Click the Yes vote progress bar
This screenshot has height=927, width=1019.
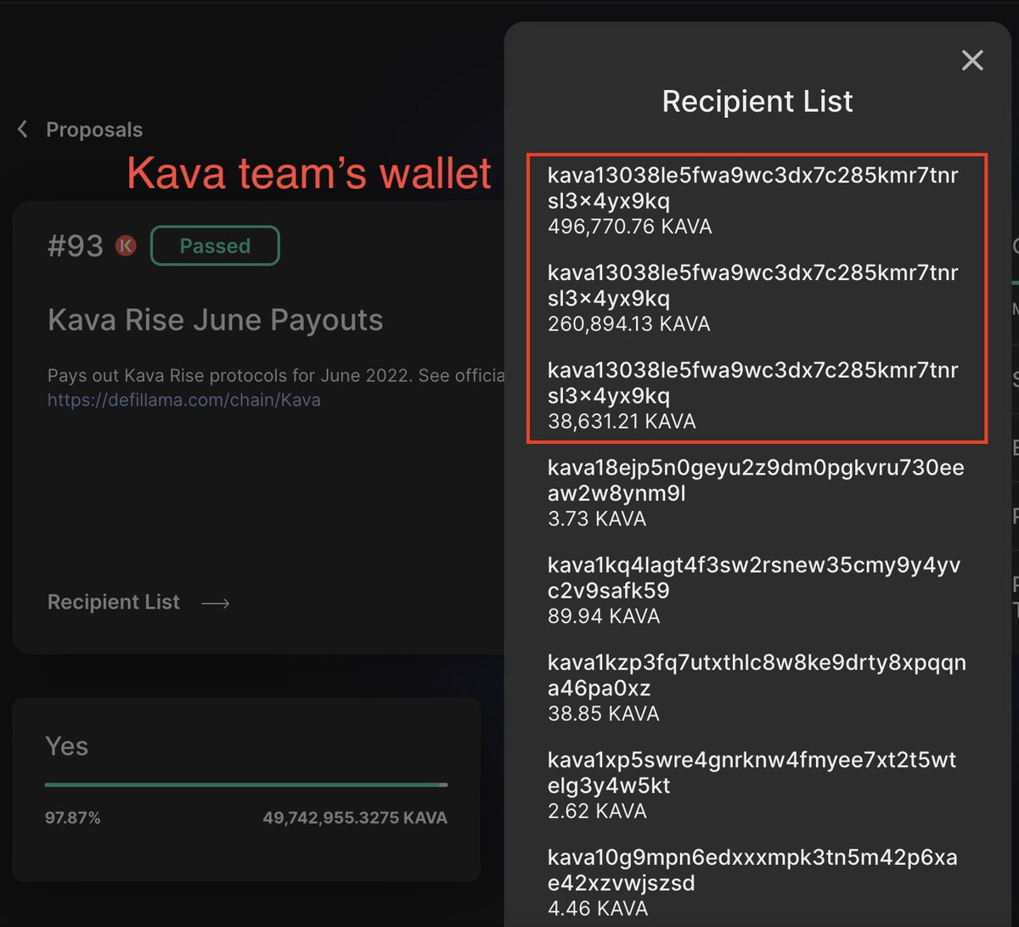[x=246, y=784]
